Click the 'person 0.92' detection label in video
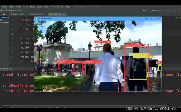The image size is (181, 112). click(133, 45)
